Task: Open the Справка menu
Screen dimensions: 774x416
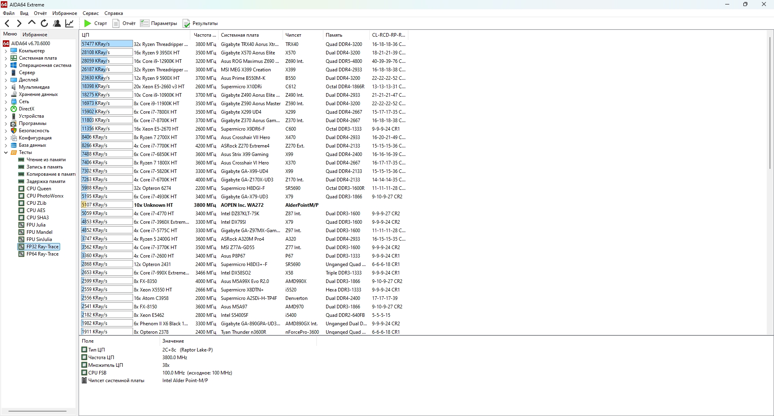Action: point(114,13)
